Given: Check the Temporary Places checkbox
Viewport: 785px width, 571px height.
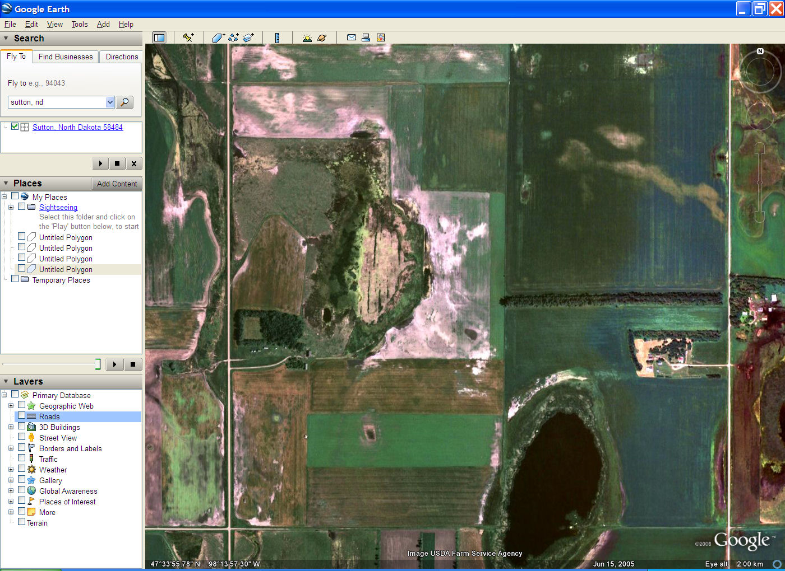Looking at the screenshot, I should coord(15,279).
